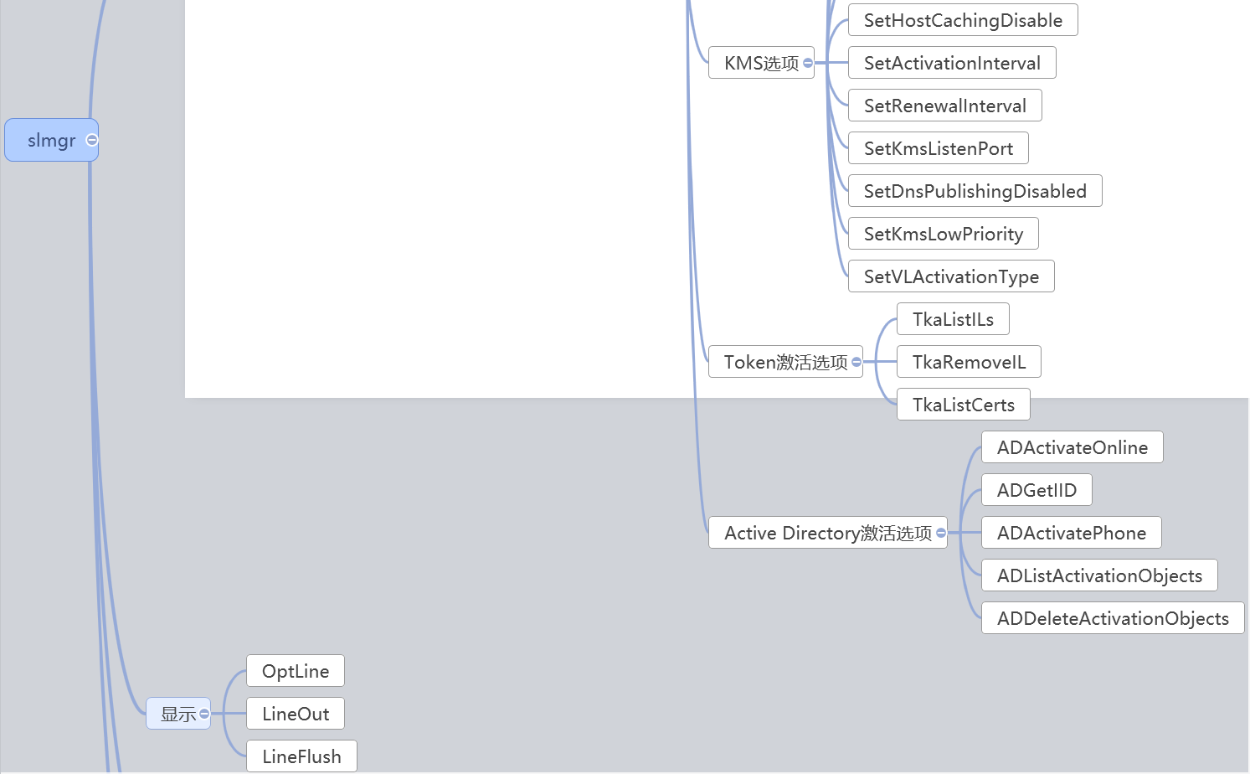The height and width of the screenshot is (774, 1250).
Task: Collapse the Active Directory激活选项 branch
Action: [941, 533]
